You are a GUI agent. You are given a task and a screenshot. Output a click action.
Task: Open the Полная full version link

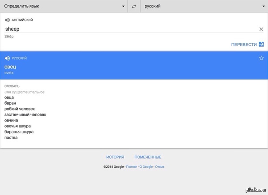(132, 167)
